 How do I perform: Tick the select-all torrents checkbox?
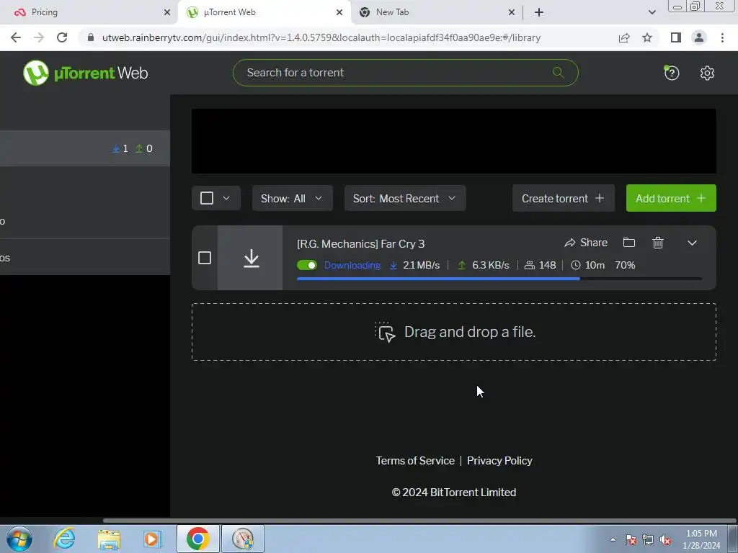pyautogui.click(x=207, y=198)
